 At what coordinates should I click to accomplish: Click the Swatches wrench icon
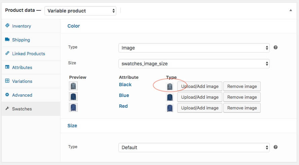(7, 109)
